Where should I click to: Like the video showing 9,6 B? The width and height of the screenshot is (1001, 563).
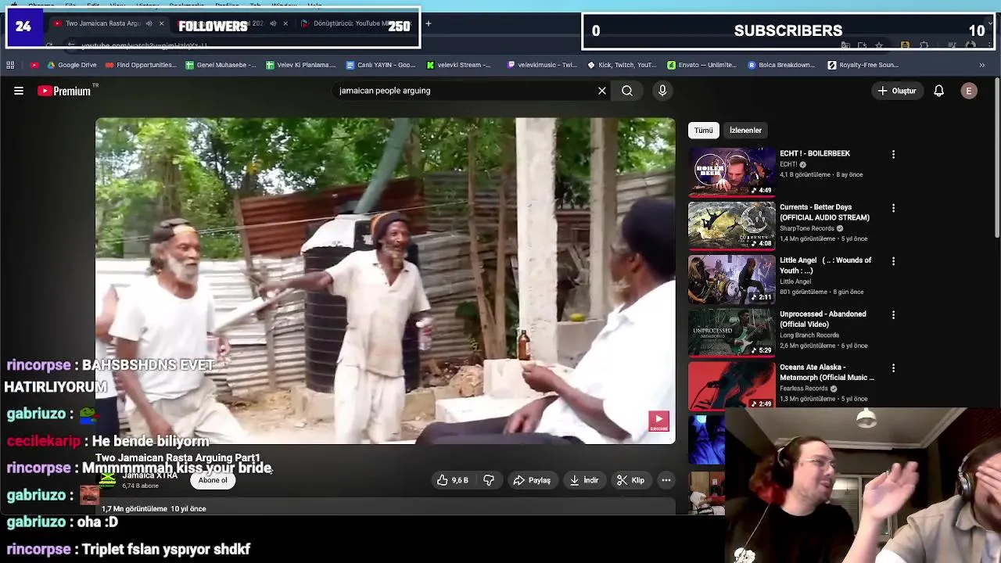(452, 480)
